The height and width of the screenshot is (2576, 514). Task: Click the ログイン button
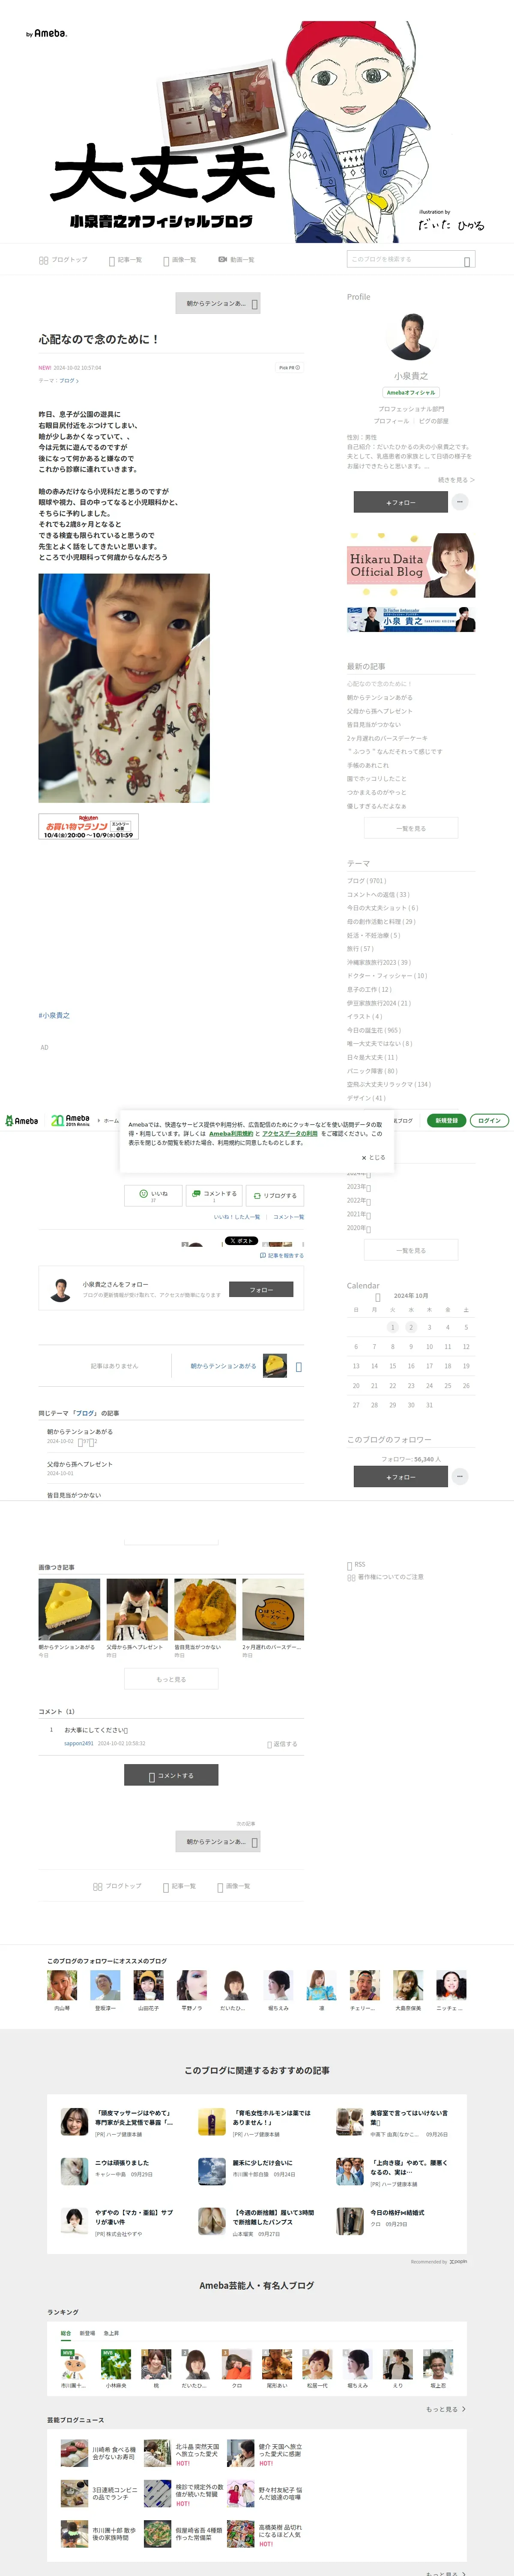(x=489, y=1120)
